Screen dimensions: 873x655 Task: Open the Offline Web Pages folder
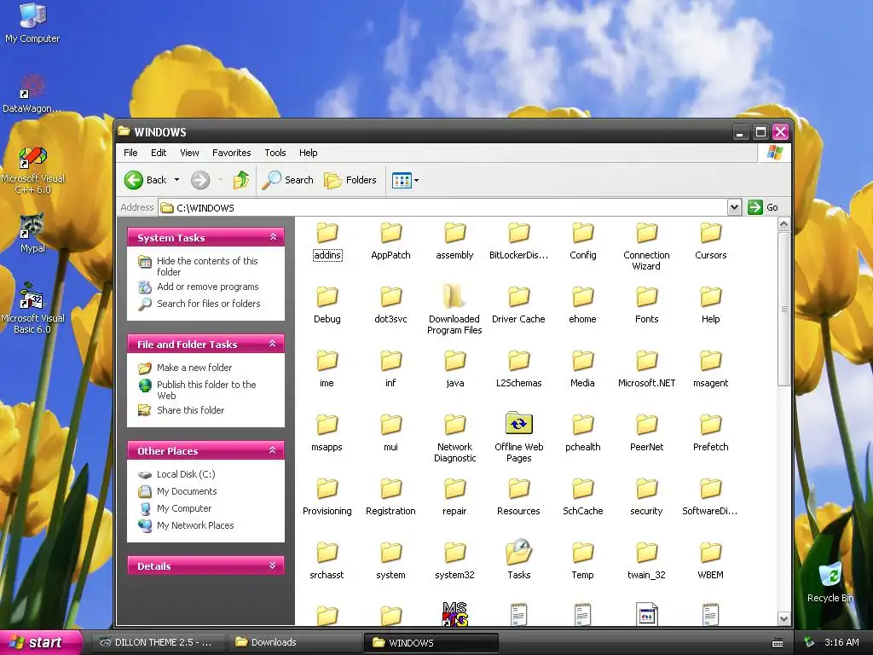[x=518, y=438]
